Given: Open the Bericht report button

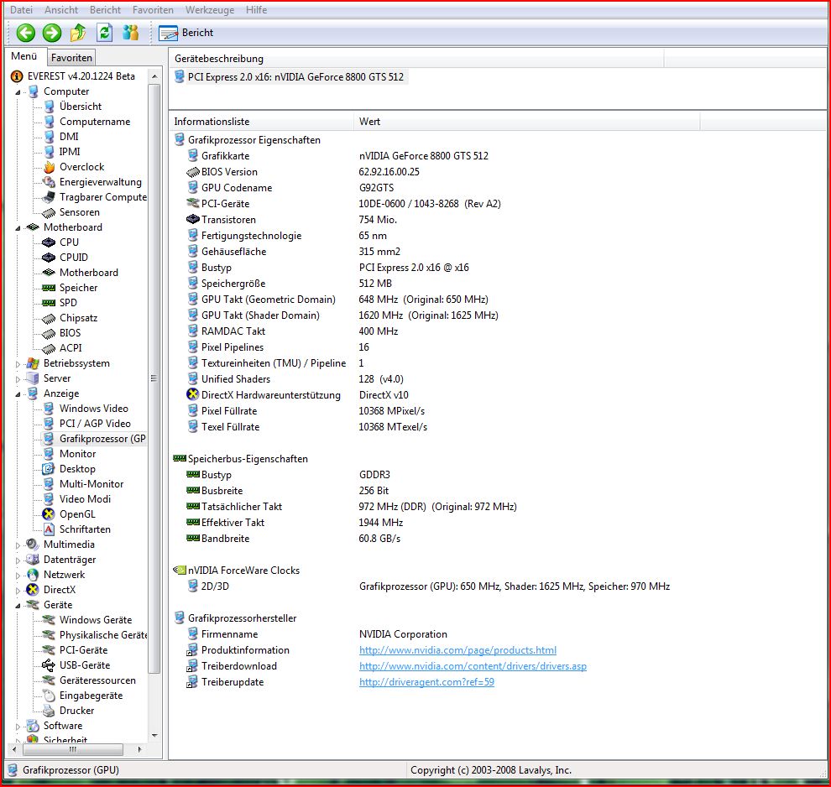Looking at the screenshot, I should point(186,33).
